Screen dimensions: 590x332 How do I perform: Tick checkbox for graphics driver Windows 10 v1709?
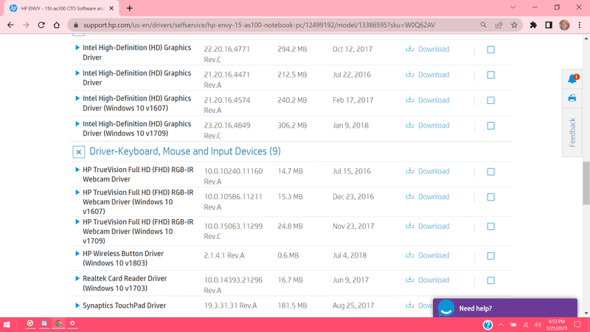(490, 125)
